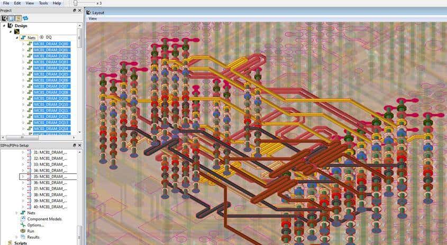Click the Project tree horizontal scrollbar
Viewport: 447px width, 245px height.
(22, 138)
